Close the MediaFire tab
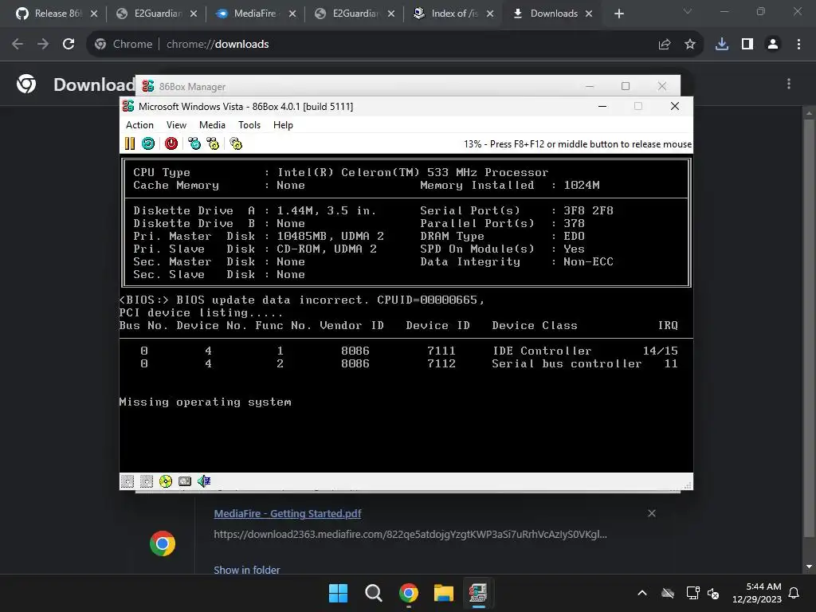The width and height of the screenshot is (816, 612). pyautogui.click(x=292, y=14)
